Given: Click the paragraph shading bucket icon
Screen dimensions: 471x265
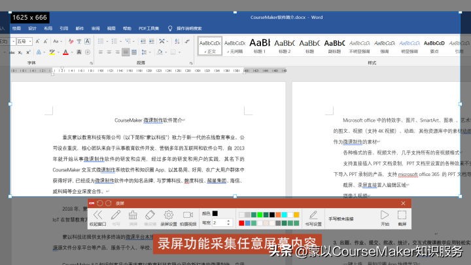Looking at the screenshot, I should click(160, 52).
